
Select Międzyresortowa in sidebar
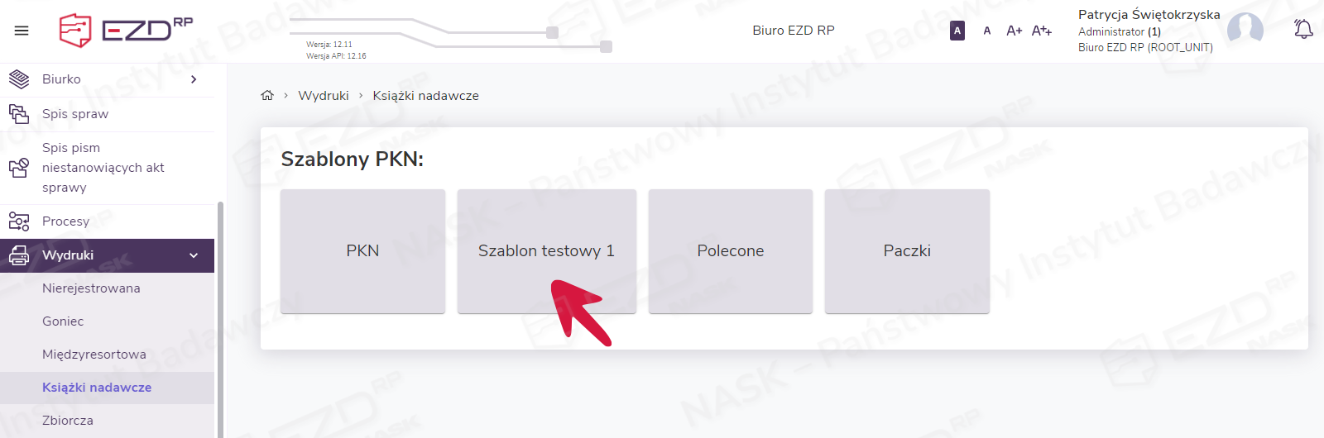pyautogui.click(x=94, y=355)
